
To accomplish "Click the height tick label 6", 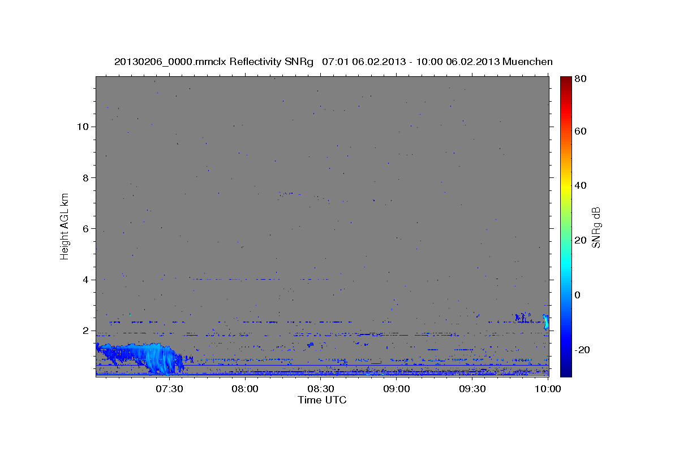I will click(x=85, y=229).
